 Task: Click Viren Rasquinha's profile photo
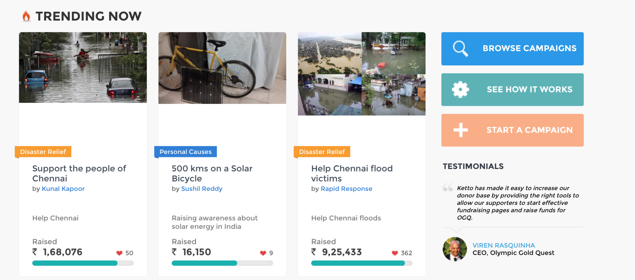click(455, 249)
